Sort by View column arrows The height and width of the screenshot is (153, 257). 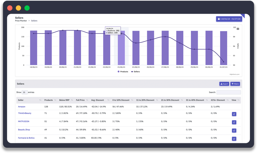(x=238, y=100)
